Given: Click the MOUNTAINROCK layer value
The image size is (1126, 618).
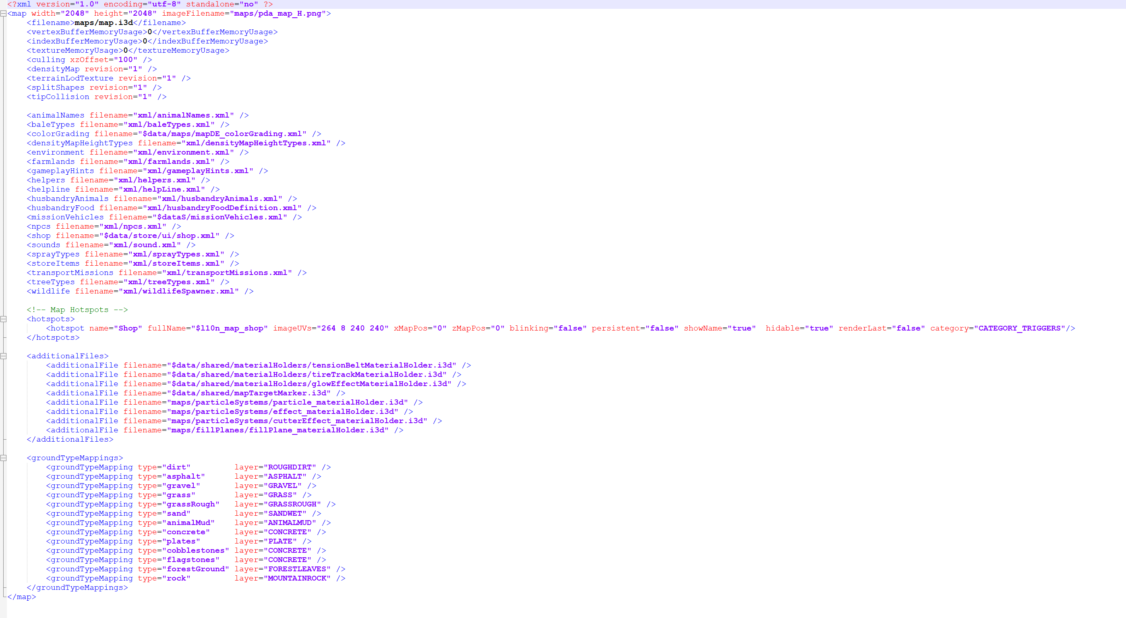Looking at the screenshot, I should tap(297, 578).
